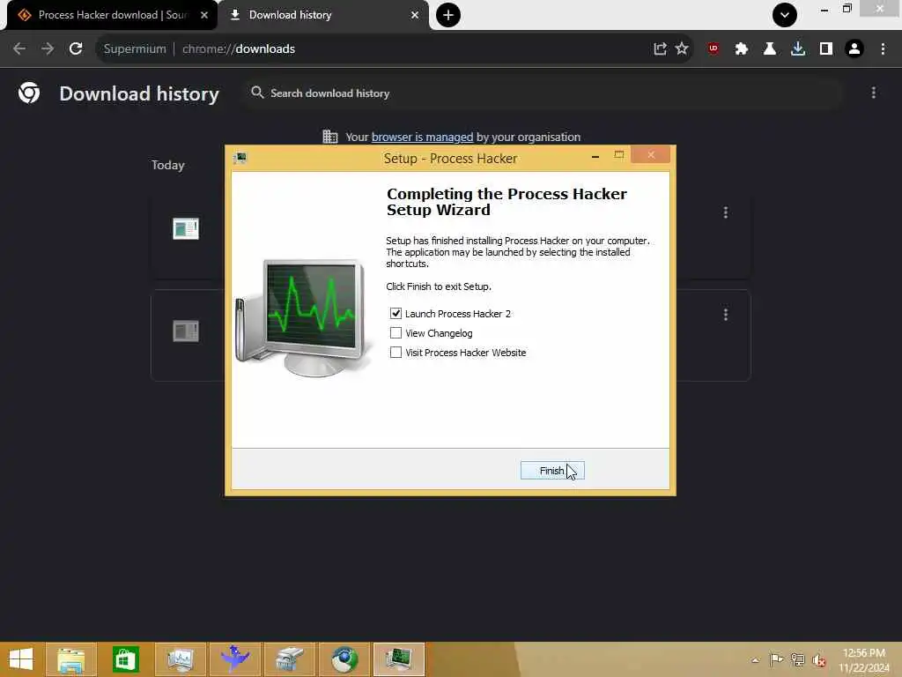
Task: Open a new browser tab
Action: 448,15
